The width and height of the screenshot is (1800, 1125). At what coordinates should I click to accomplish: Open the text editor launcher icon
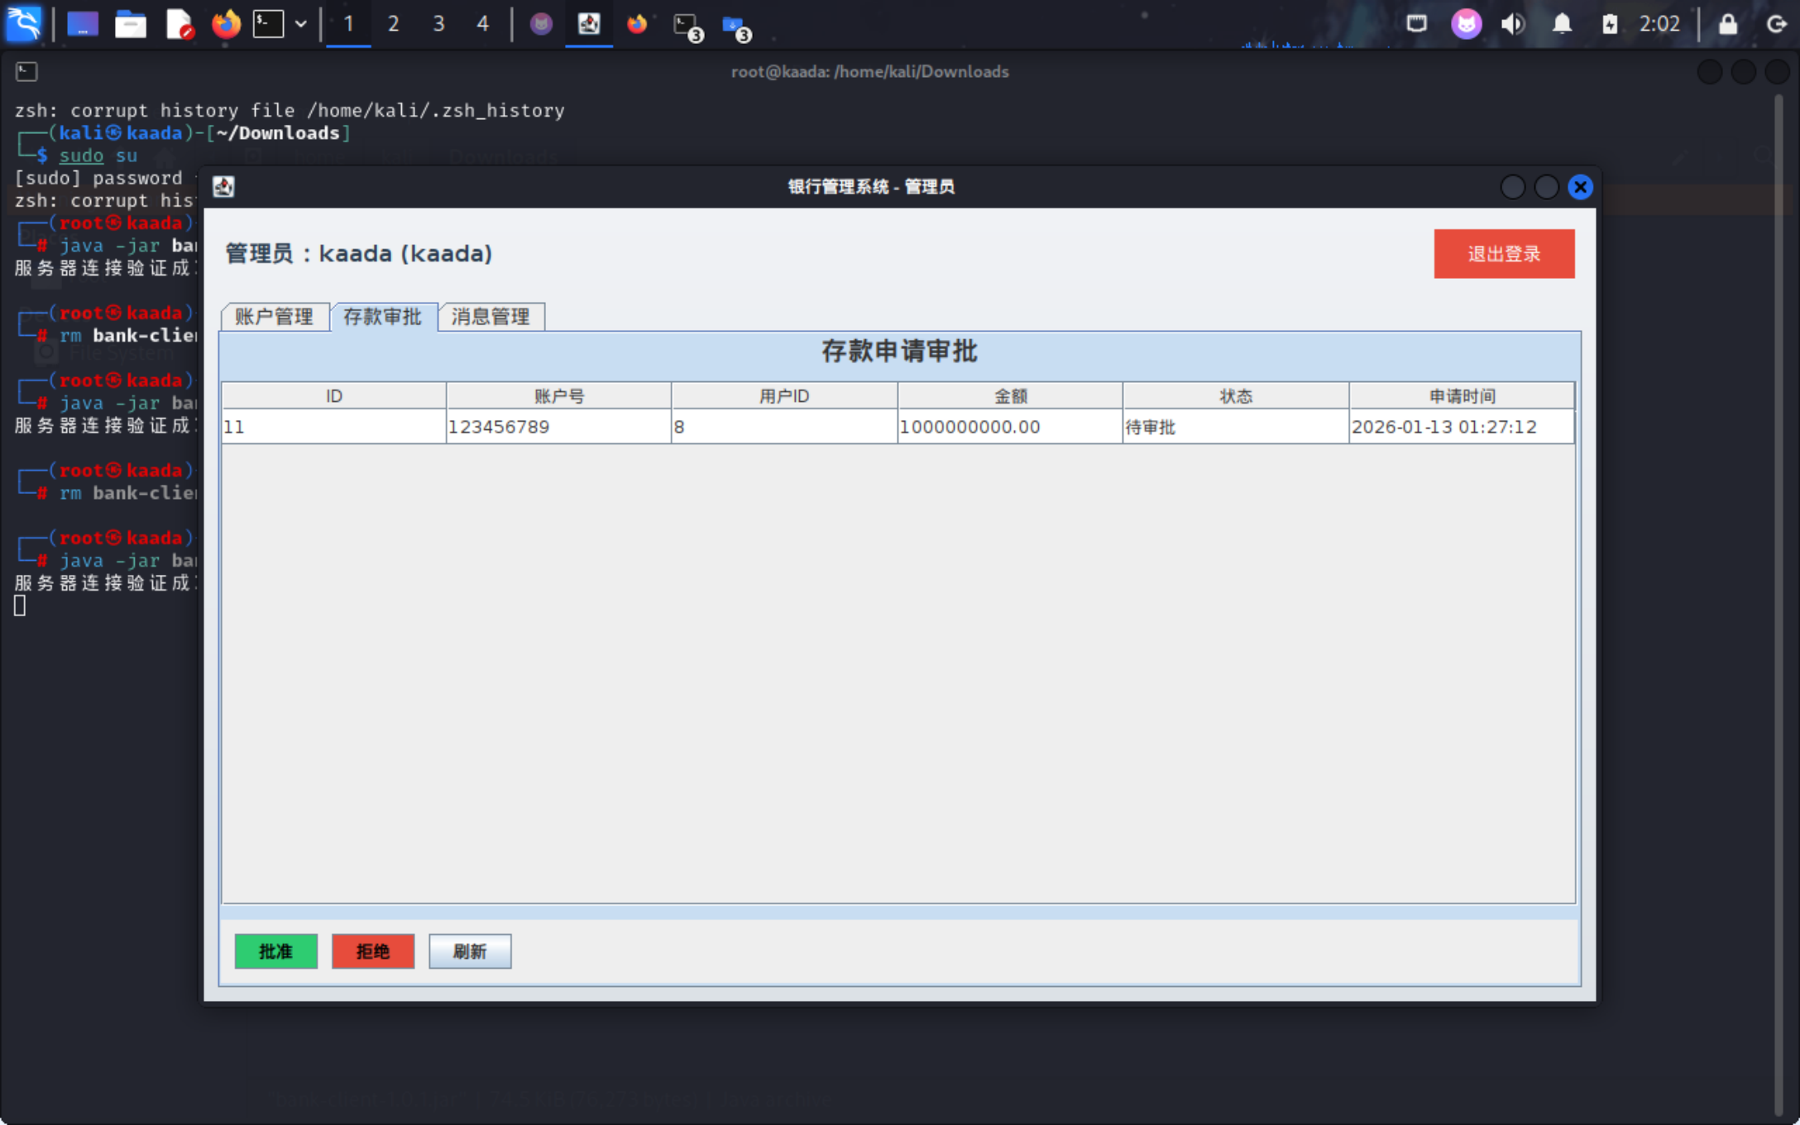(178, 23)
